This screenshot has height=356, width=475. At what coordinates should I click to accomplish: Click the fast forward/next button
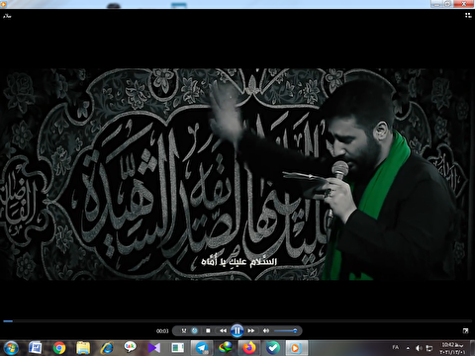251,330
